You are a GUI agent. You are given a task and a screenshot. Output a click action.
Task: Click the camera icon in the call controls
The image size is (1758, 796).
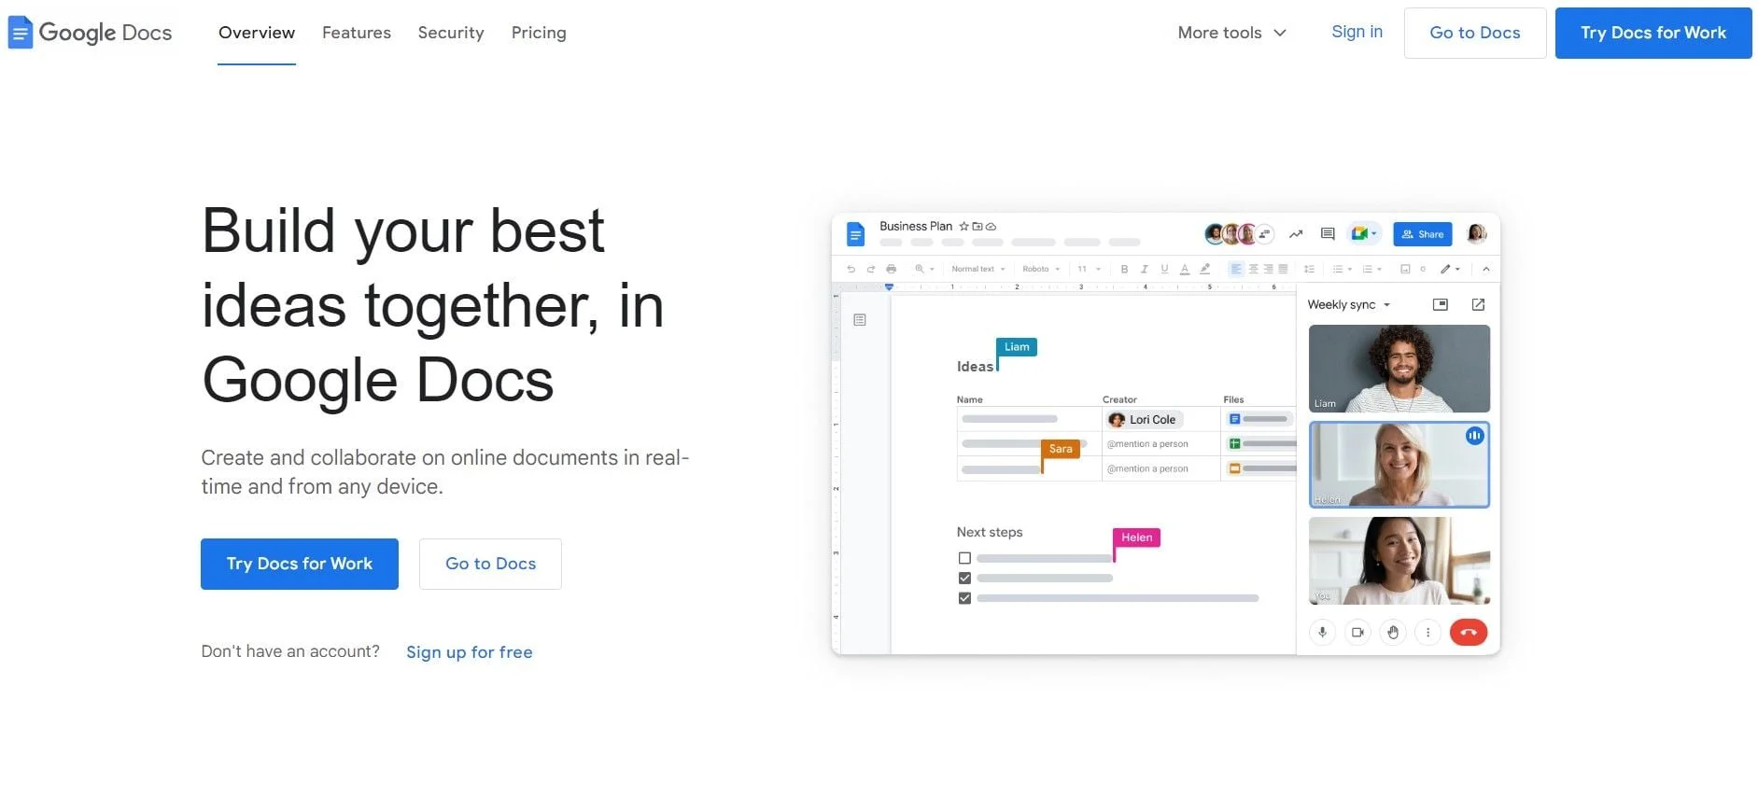tap(1357, 633)
